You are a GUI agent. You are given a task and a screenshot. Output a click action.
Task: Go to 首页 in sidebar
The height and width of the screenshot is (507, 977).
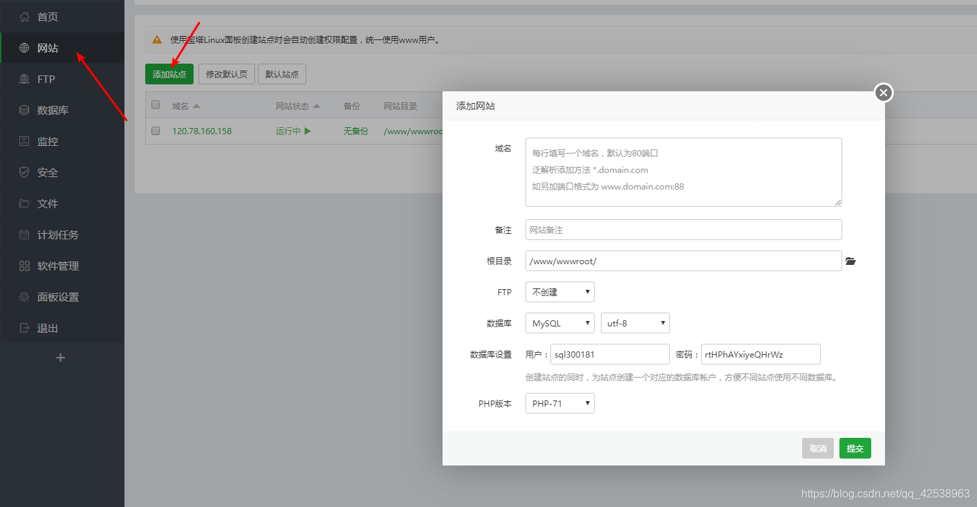tap(62, 17)
